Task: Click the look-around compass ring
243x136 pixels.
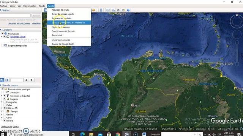Action: (x=237, y=22)
